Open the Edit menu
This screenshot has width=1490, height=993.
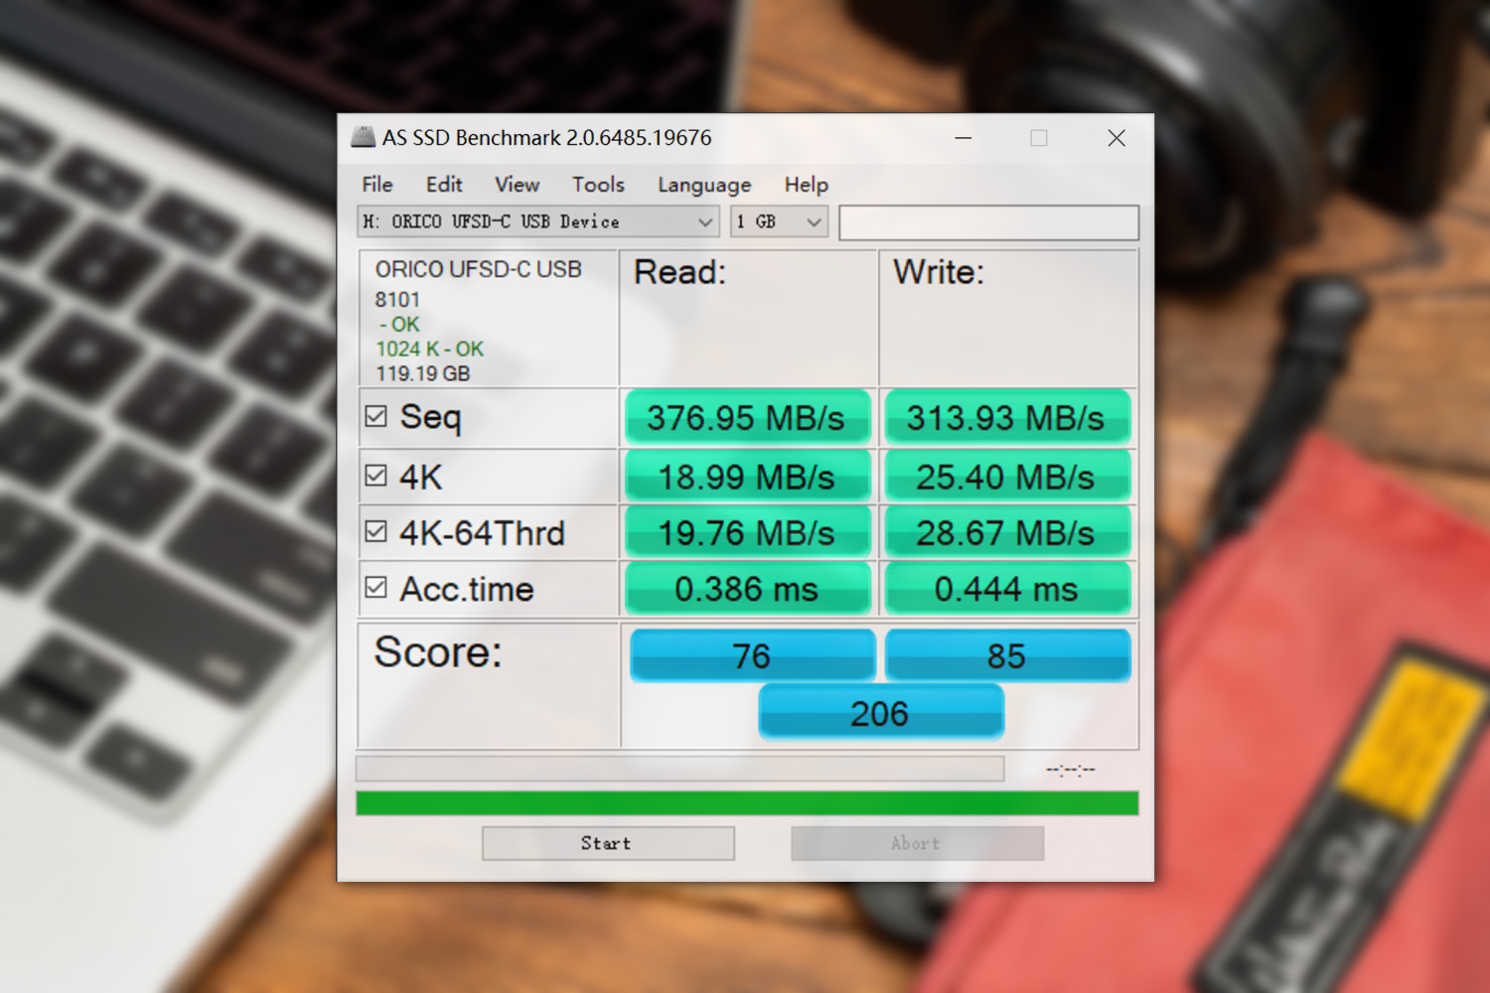point(444,185)
